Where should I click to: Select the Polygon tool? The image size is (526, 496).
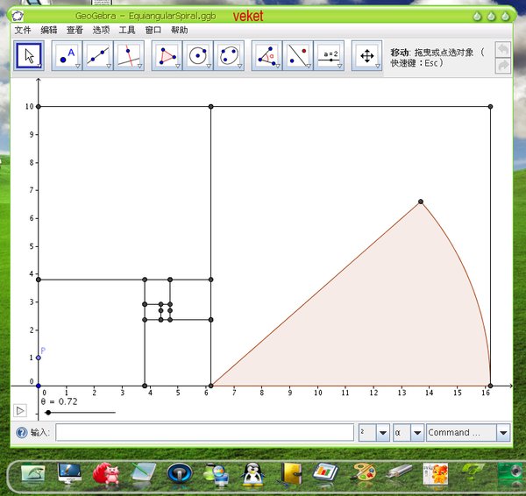tap(167, 55)
